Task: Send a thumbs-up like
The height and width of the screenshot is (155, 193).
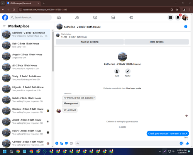Action: pyautogui.click(x=187, y=143)
